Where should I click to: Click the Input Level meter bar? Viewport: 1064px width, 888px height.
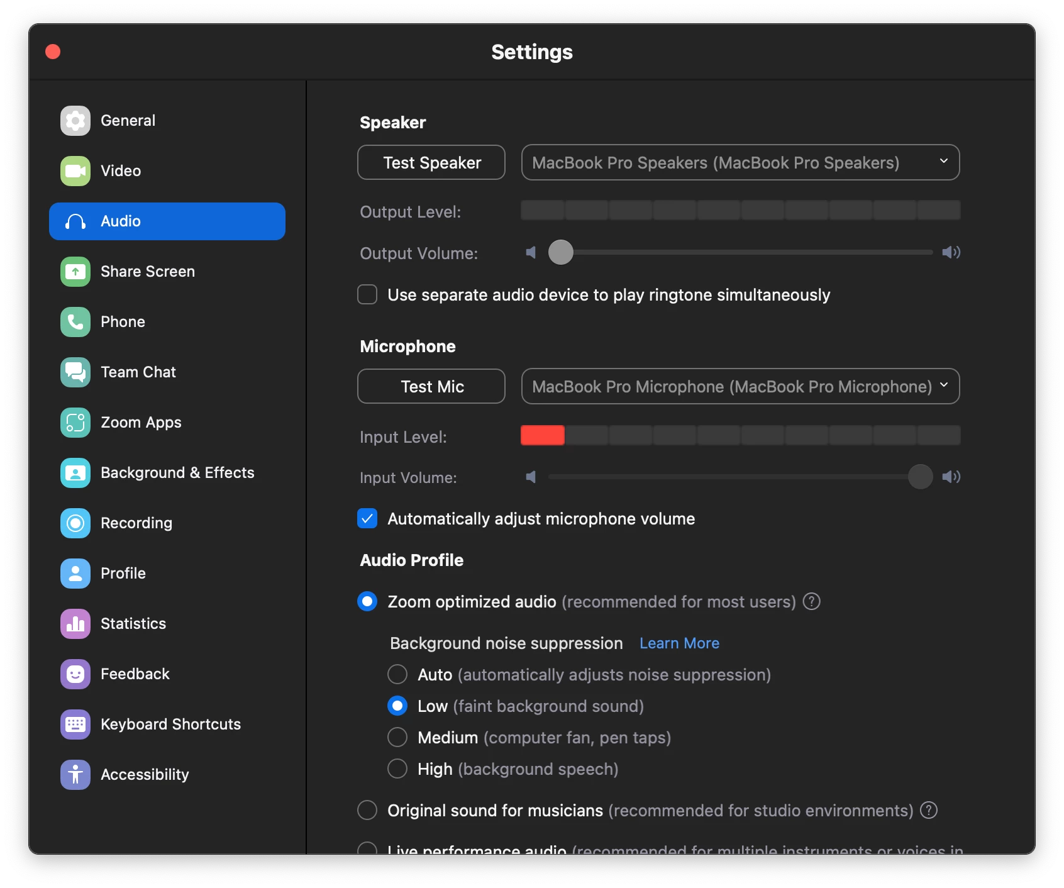coord(740,435)
